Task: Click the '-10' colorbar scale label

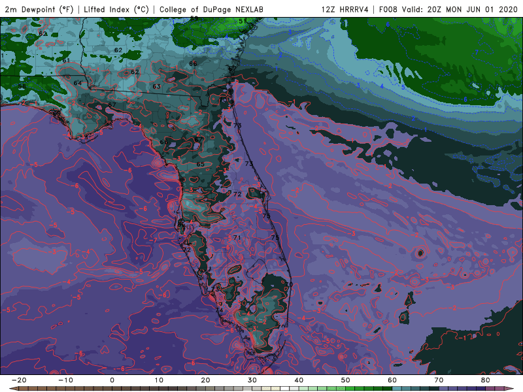Action: coord(65,380)
